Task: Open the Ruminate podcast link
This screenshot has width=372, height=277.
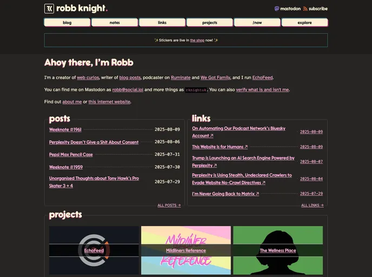Action: 181,77
